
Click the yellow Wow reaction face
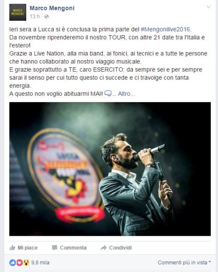[26, 262]
